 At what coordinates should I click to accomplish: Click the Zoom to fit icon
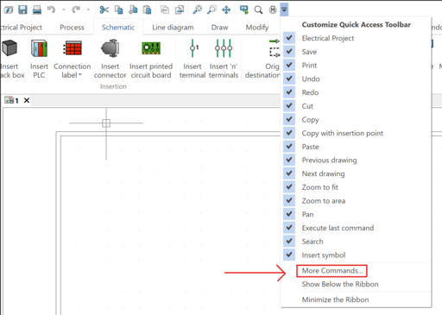198,9
